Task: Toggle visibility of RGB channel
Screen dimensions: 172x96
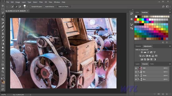Action: (136, 68)
